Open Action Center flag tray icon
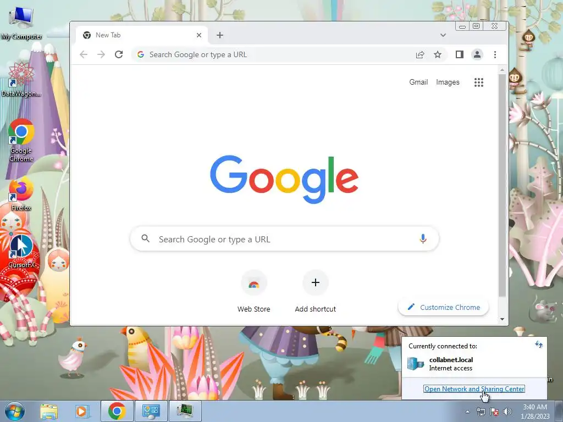This screenshot has height=422, width=563. [494, 412]
